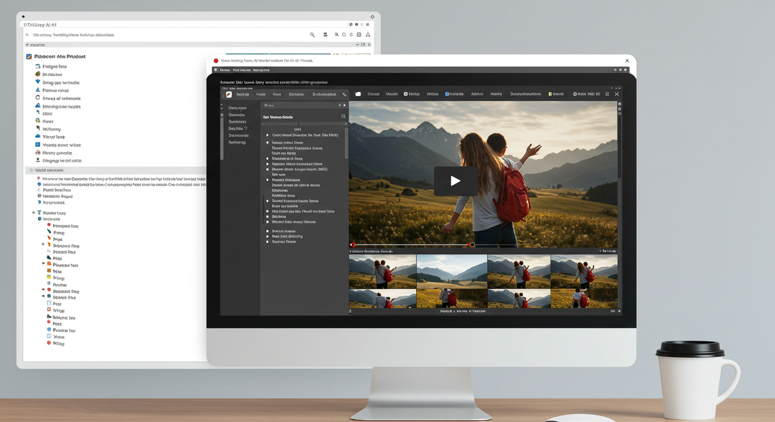Click the diamond icon atop the back window

[x=372, y=17]
